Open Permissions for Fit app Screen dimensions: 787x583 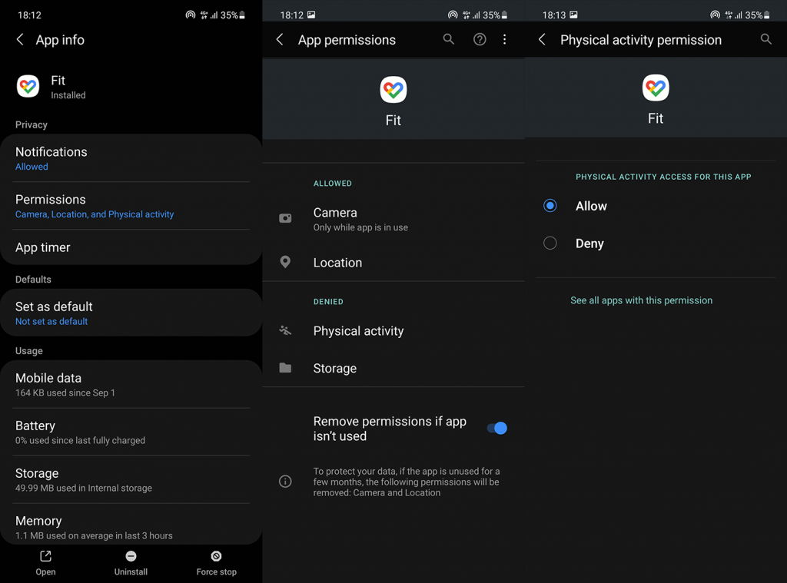point(131,206)
